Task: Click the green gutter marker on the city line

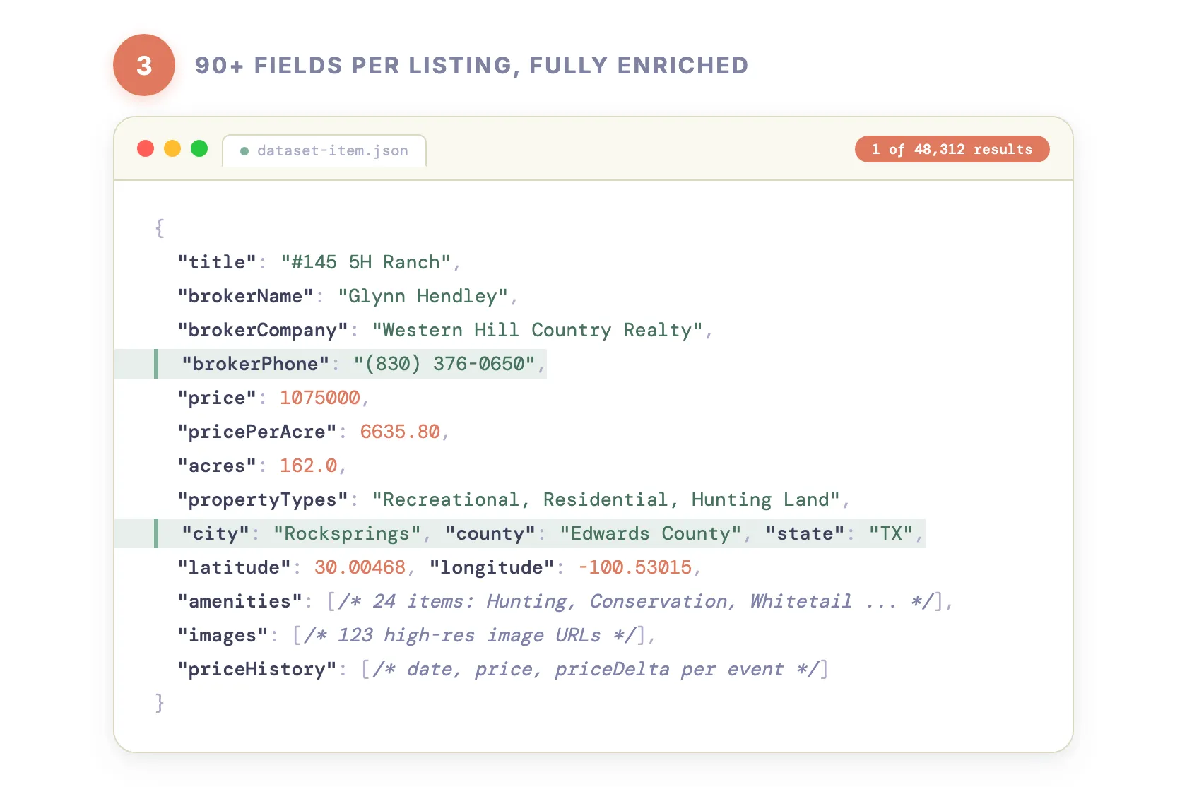Action: pos(156,534)
